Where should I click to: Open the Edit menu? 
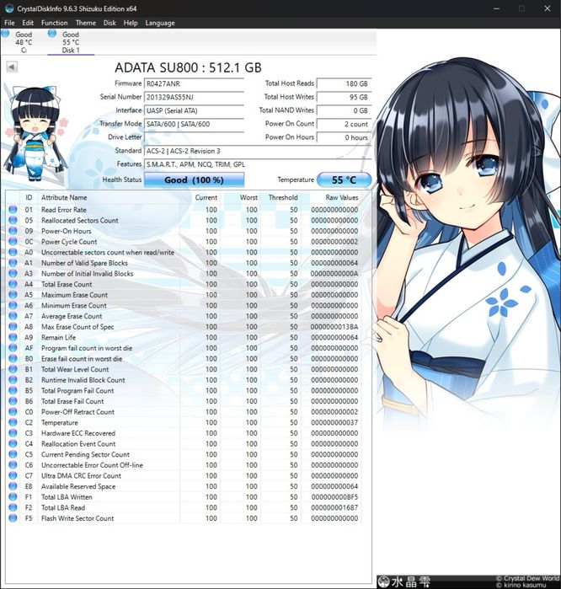[x=28, y=23]
